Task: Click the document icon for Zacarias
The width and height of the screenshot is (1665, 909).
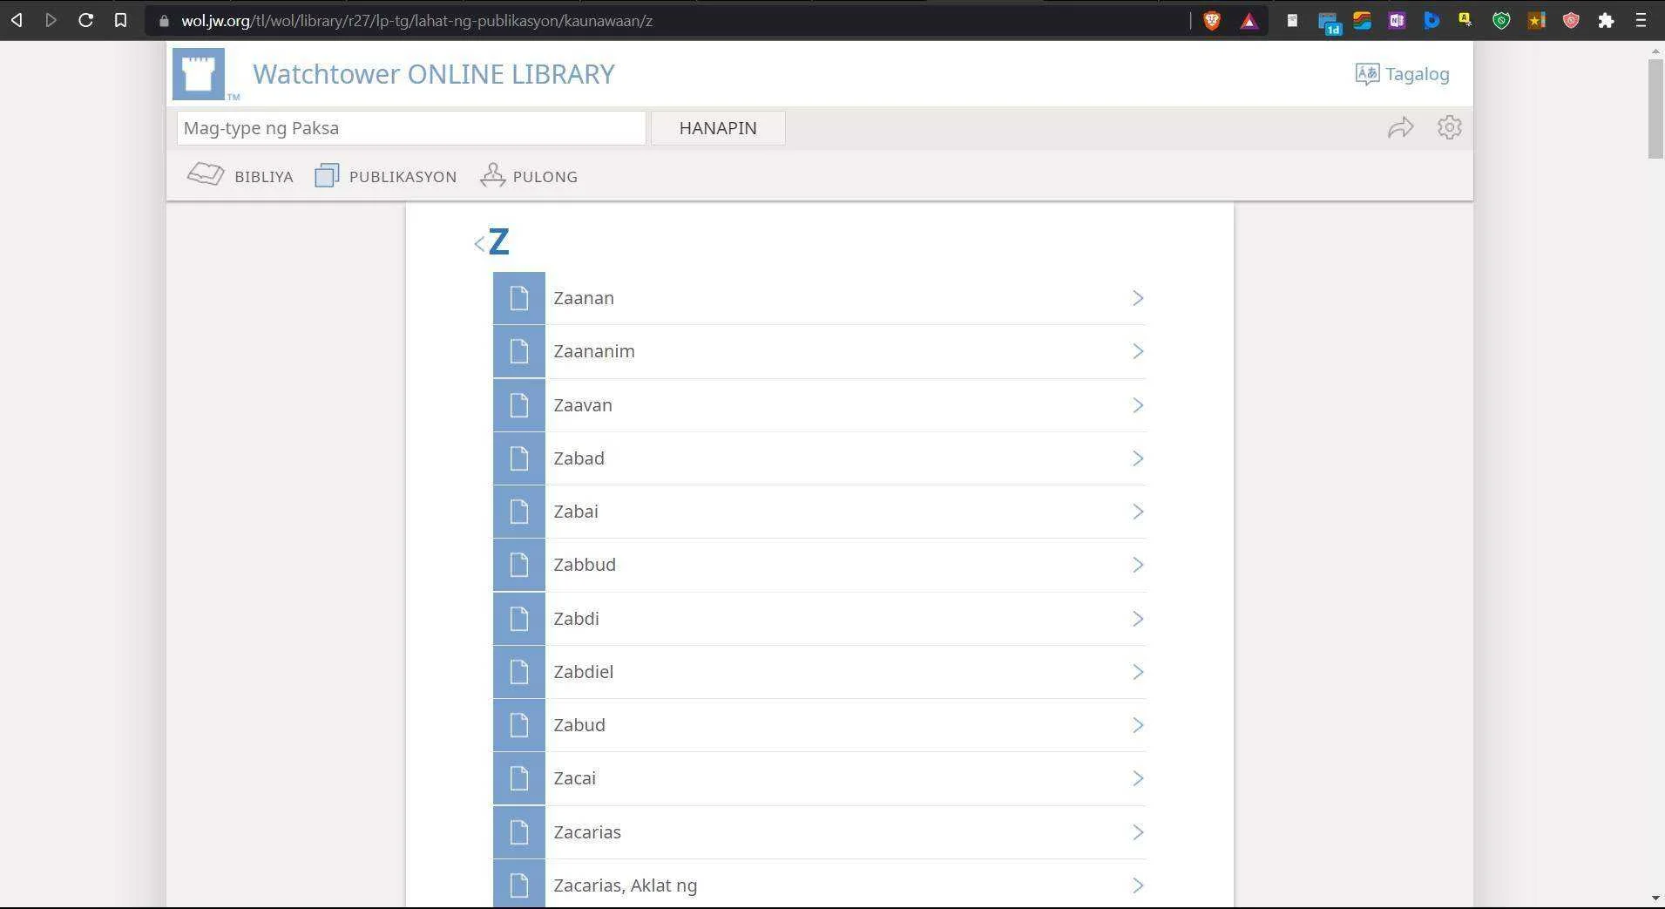Action: tap(519, 832)
